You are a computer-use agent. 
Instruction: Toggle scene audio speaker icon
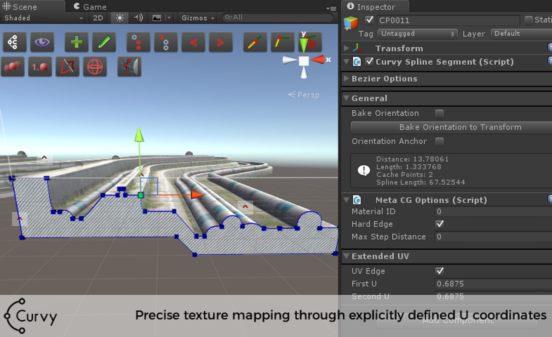click(138, 18)
